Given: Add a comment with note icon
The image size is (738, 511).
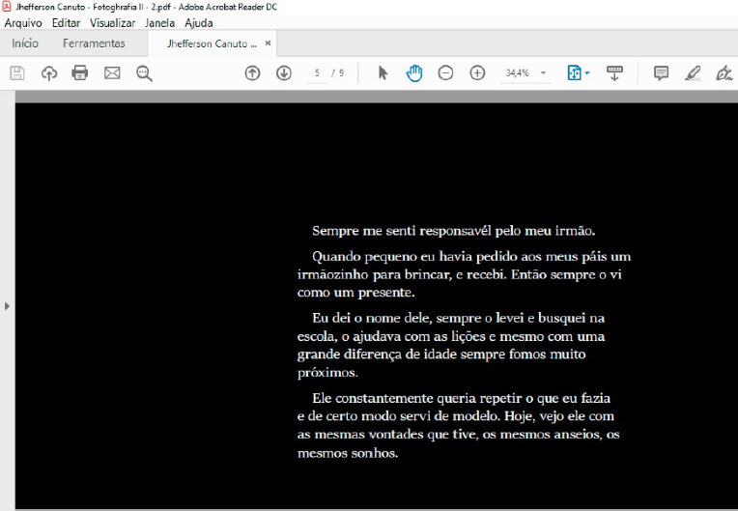Looking at the screenshot, I should [x=661, y=72].
